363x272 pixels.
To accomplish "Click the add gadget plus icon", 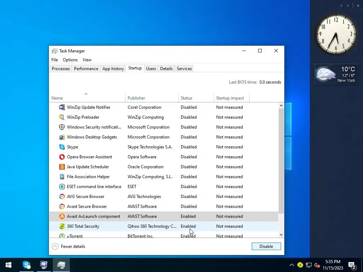I will (x=358, y=6).
